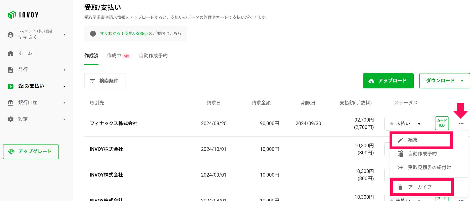Expand the 銀行口座 sidebar submenu arrow
Screen dimensions: 473x201
[x=64, y=103]
